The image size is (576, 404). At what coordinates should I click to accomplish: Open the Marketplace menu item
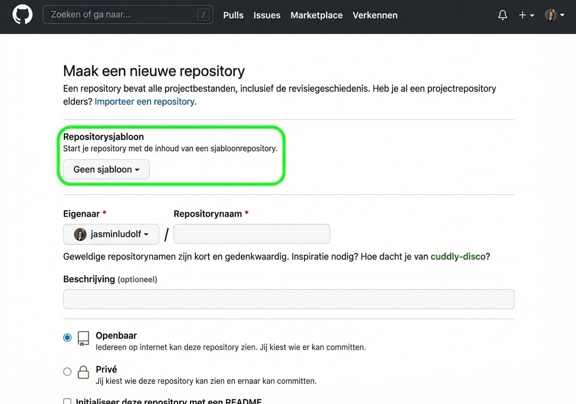pyautogui.click(x=317, y=15)
